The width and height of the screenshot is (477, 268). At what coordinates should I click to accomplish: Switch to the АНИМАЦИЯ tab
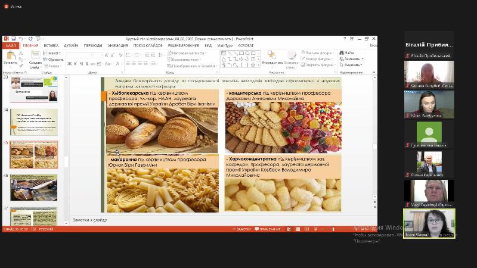(117, 46)
